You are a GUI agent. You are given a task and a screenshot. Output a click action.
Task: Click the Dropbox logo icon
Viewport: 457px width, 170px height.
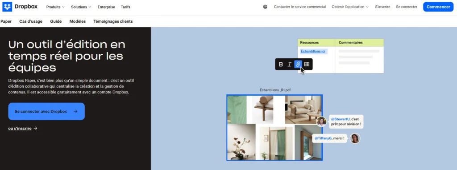[x=7, y=7]
